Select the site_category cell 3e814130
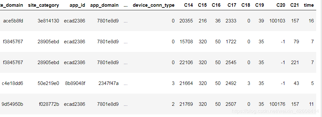Image resolution: width=322 pixels, height=117 pixels. click(48, 21)
